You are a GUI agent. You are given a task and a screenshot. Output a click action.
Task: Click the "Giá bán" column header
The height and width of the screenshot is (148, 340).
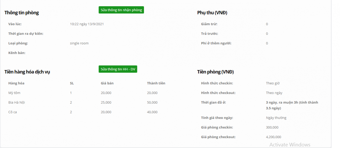coord(107,83)
